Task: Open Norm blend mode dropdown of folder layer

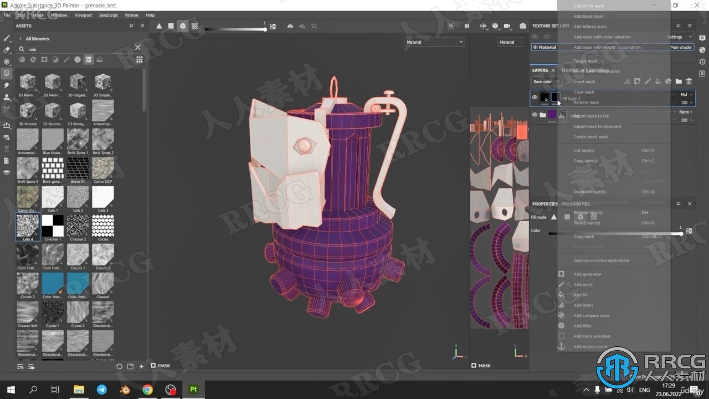Action: pos(686,112)
